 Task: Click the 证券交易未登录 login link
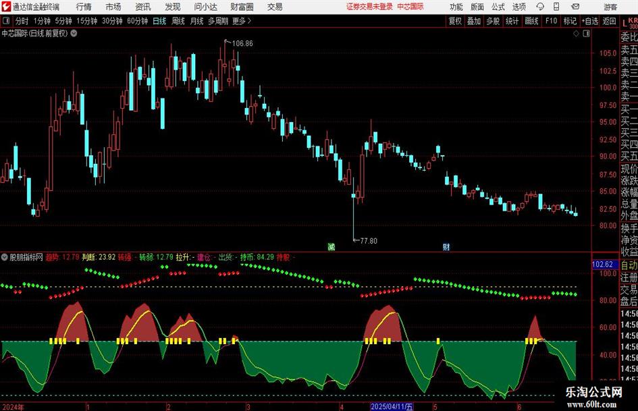(369, 7)
